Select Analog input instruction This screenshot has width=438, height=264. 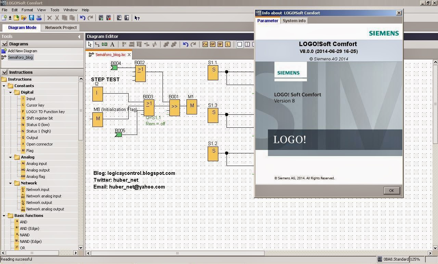pyautogui.click(x=37, y=164)
